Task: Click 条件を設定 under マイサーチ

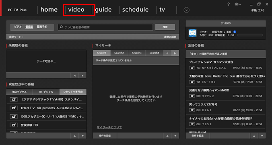Action: point(105,136)
